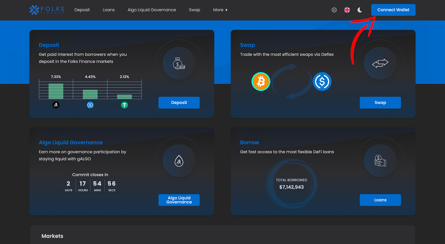This screenshot has height=244, width=445.
Task: Open language selector with UK flag
Action: pos(347,10)
